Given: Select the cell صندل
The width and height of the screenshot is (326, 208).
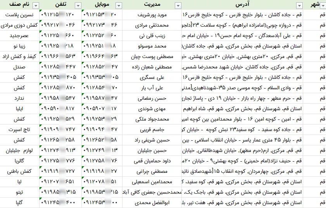Looking at the screenshot, I should [19, 67].
